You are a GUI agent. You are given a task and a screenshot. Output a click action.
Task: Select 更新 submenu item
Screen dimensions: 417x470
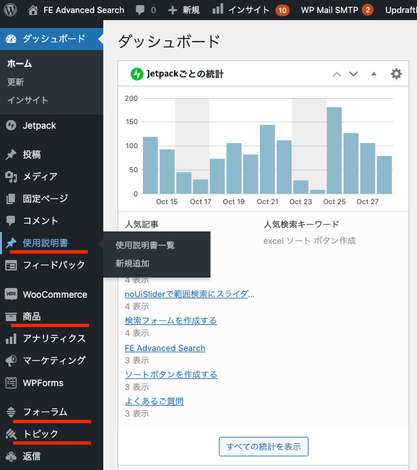[16, 82]
